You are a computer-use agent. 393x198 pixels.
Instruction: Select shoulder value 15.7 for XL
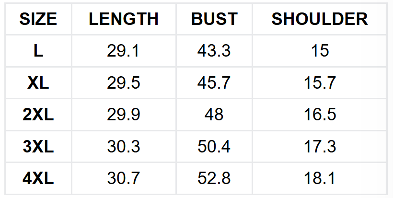tap(320, 83)
